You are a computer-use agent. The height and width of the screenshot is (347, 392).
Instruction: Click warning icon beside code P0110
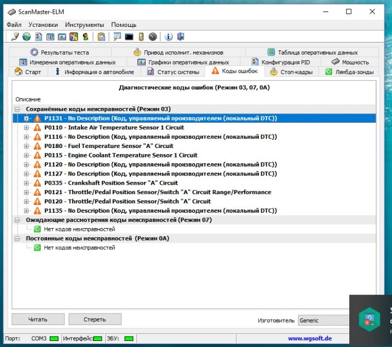[37, 128]
